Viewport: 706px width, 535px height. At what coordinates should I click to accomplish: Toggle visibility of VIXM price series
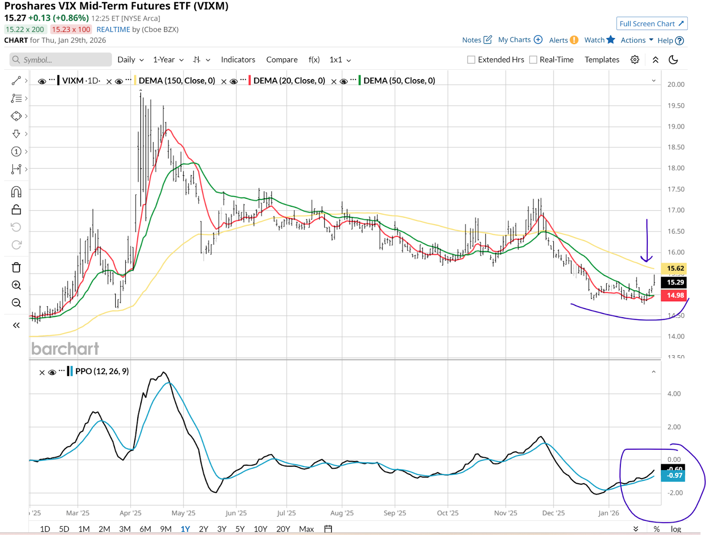[x=42, y=81]
